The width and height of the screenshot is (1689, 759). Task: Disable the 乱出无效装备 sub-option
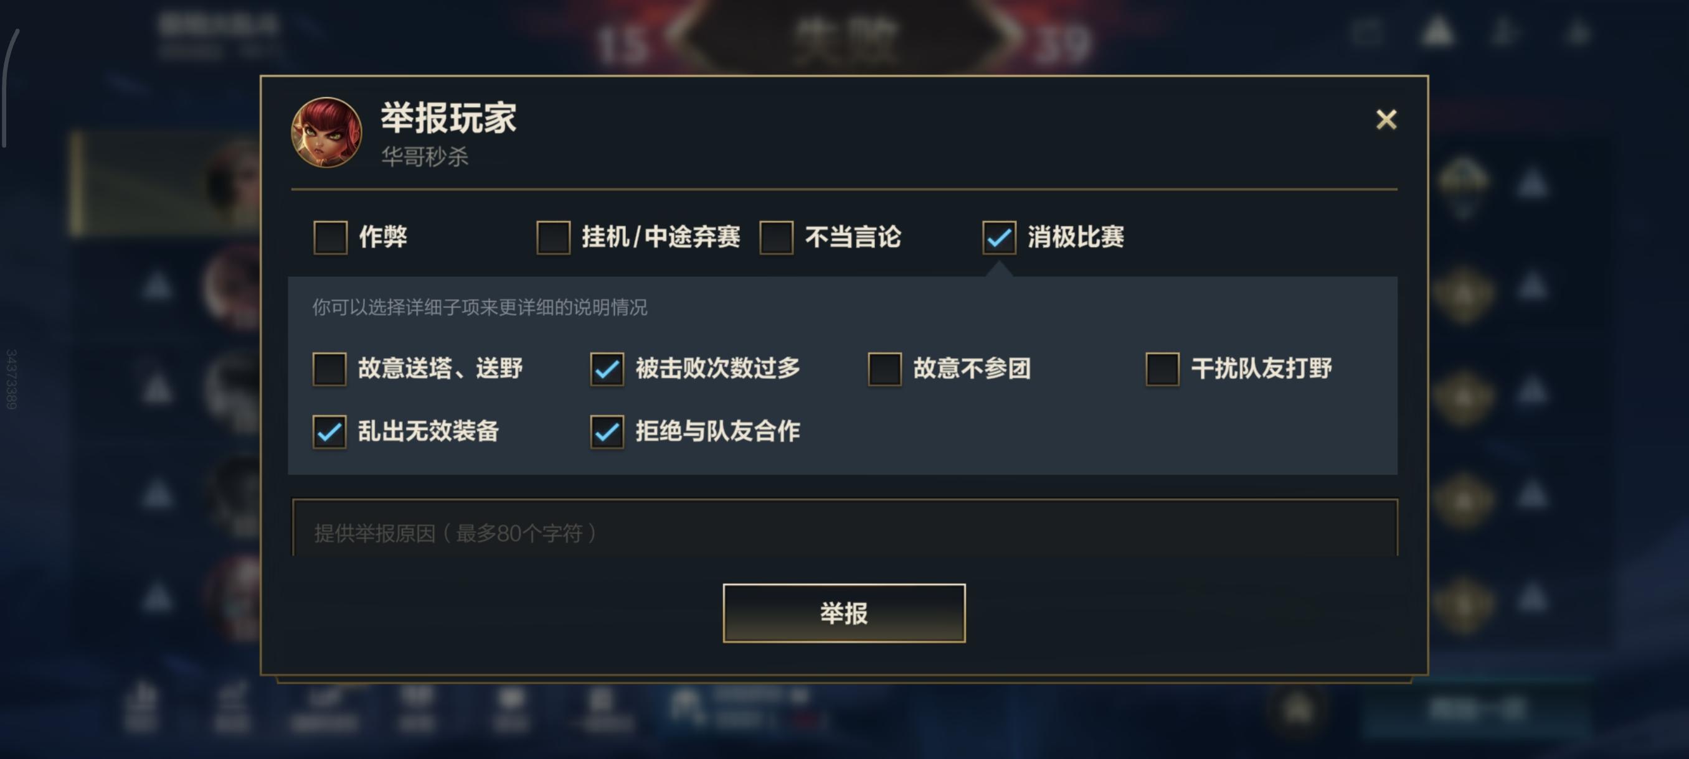[x=330, y=432]
